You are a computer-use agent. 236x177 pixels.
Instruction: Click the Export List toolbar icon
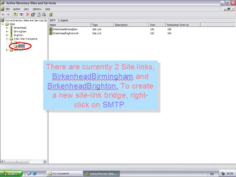[x=44, y=15]
